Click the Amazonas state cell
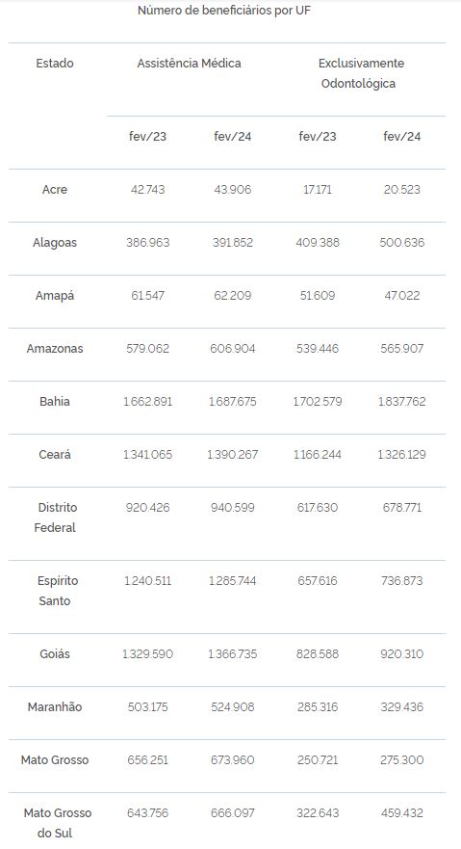 click(55, 349)
